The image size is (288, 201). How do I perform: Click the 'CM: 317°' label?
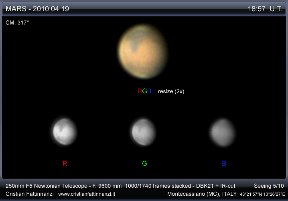17,23
